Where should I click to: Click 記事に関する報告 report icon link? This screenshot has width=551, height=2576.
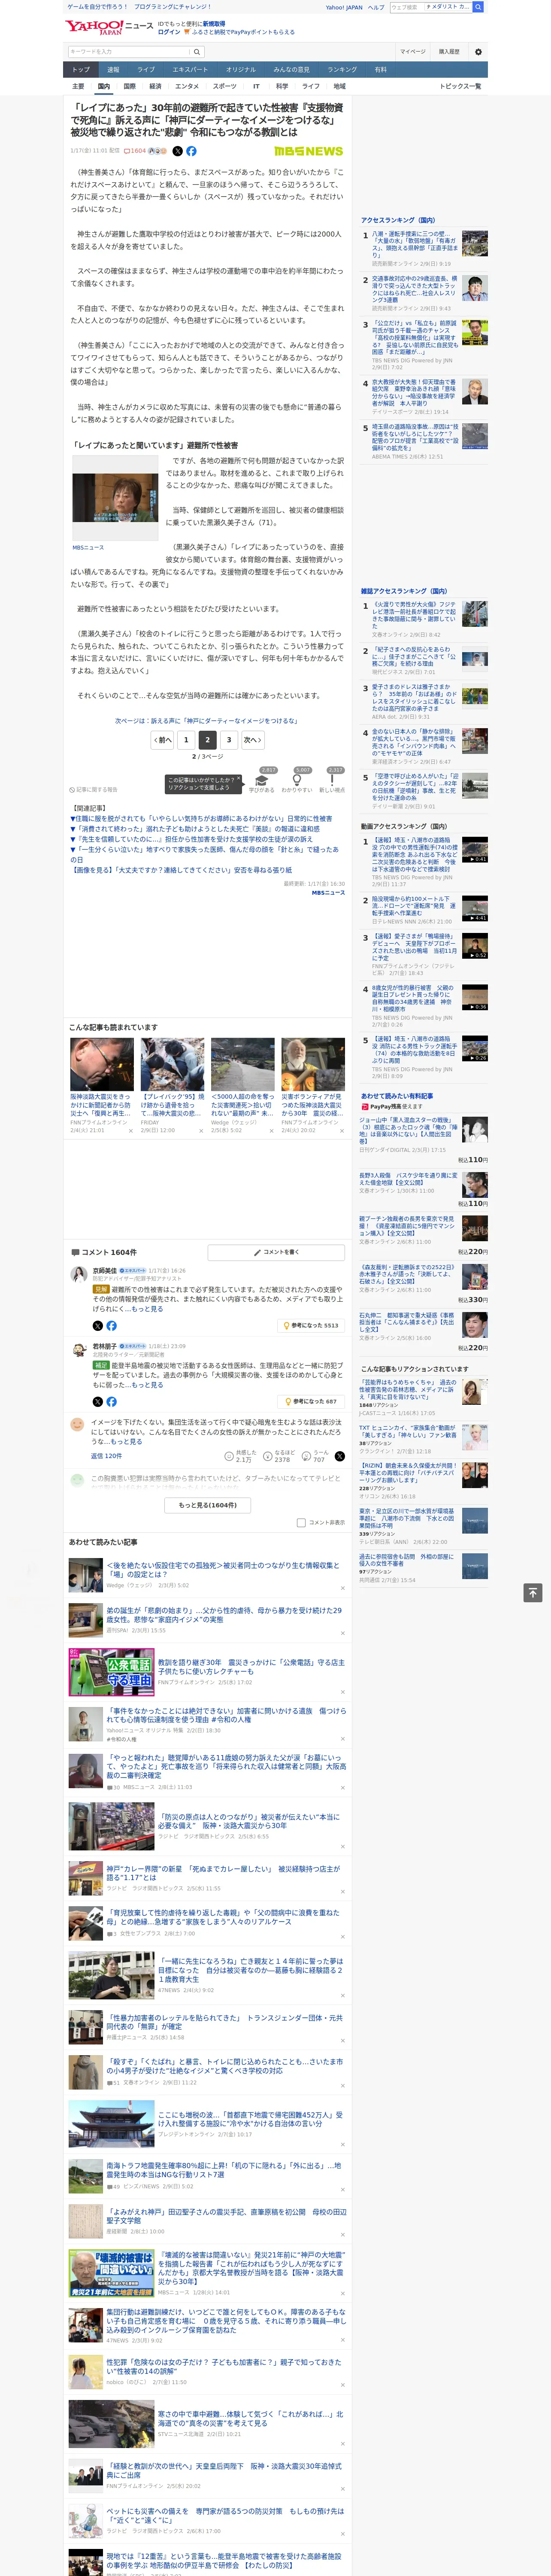93,790
